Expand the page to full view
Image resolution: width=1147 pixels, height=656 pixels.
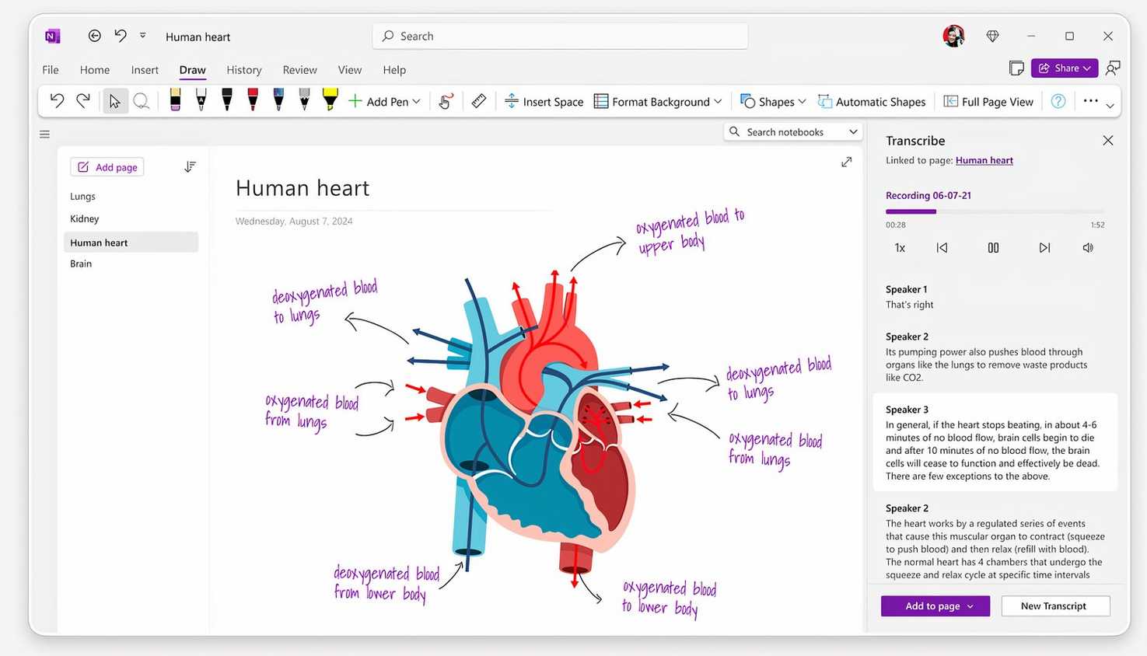(x=846, y=162)
